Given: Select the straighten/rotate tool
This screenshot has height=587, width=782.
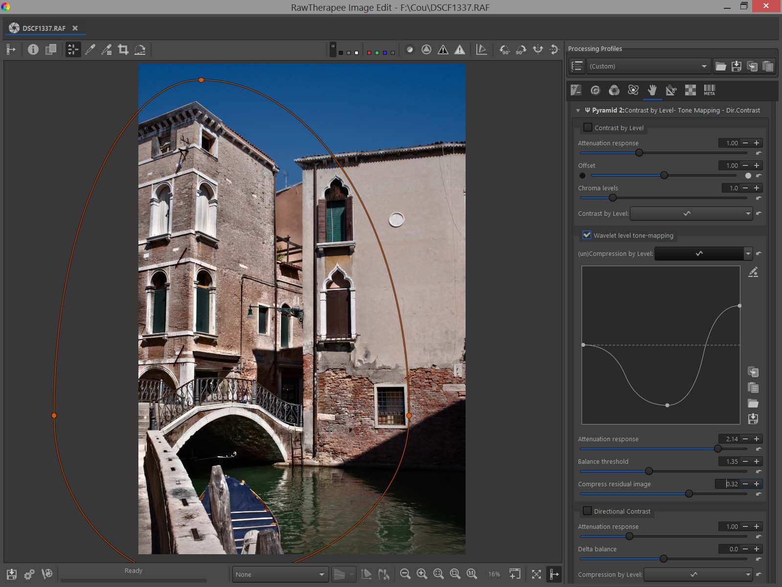Looking at the screenshot, I should pyautogui.click(x=140, y=49).
